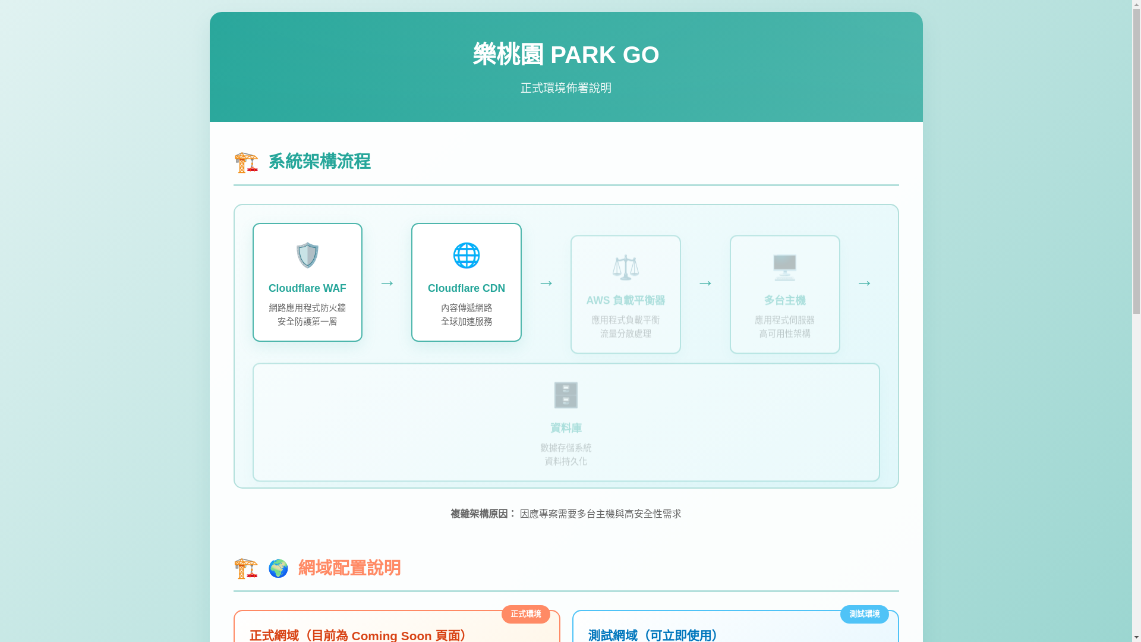Click the 高可用性架構 description line
Image resolution: width=1141 pixels, height=642 pixels.
coord(785,333)
